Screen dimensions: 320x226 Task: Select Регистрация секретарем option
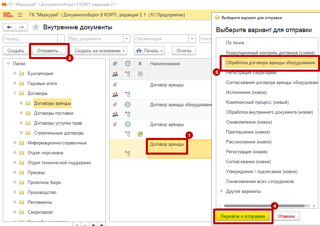(x=251, y=73)
